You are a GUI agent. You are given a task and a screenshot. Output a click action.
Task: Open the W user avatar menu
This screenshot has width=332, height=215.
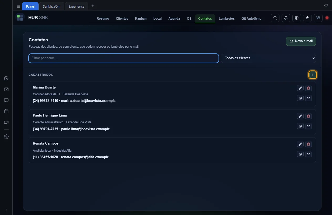click(x=318, y=18)
